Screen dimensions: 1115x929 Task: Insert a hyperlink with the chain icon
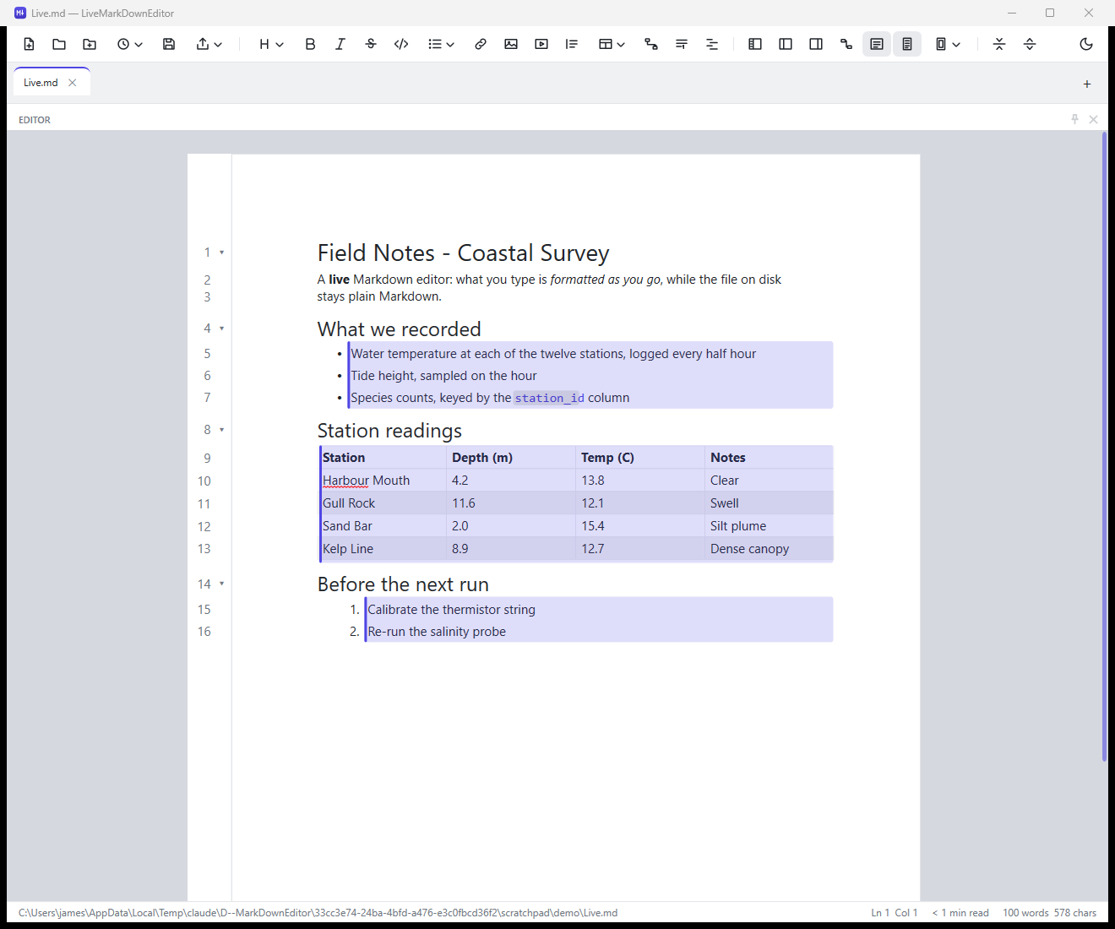tap(481, 44)
